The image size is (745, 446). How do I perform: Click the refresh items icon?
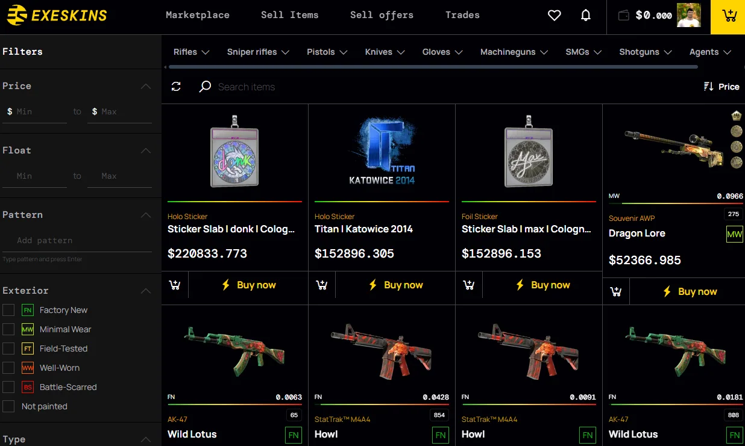point(176,87)
